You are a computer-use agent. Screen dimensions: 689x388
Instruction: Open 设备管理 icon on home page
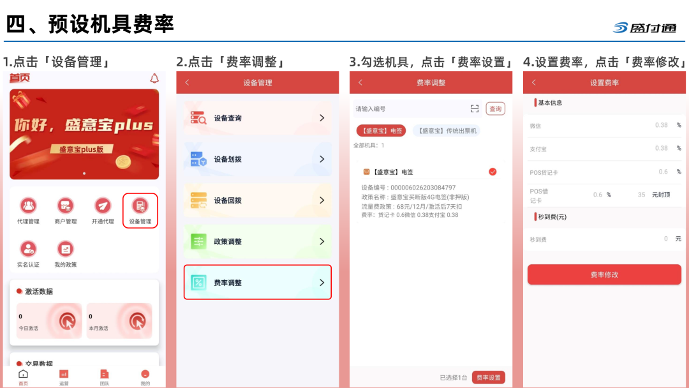(x=140, y=205)
